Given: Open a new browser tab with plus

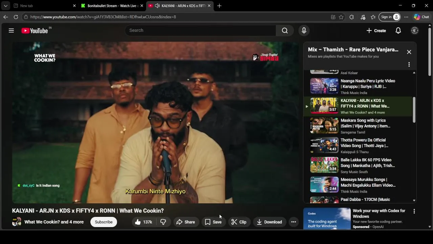Looking at the screenshot, I should click(219, 6).
